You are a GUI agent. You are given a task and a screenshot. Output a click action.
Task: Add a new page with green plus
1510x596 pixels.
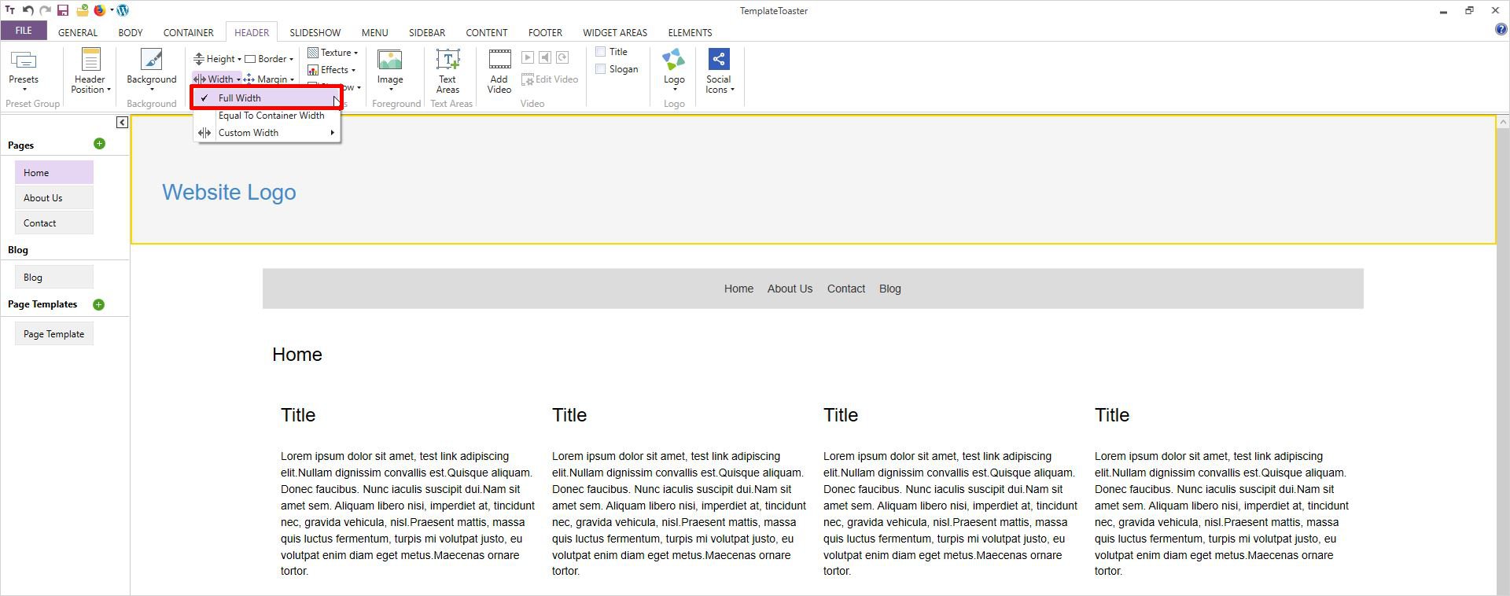click(x=99, y=144)
